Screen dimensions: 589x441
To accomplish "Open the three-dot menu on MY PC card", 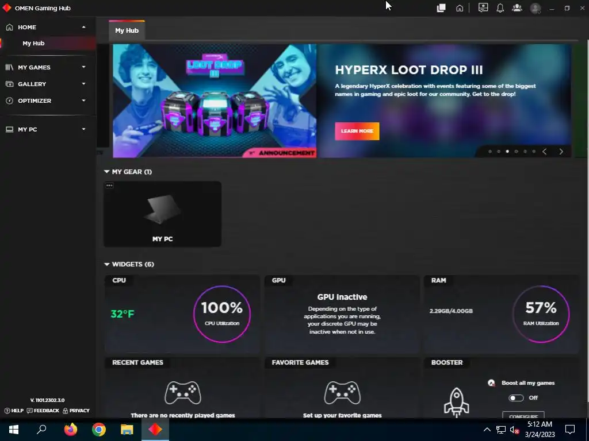I will (109, 185).
